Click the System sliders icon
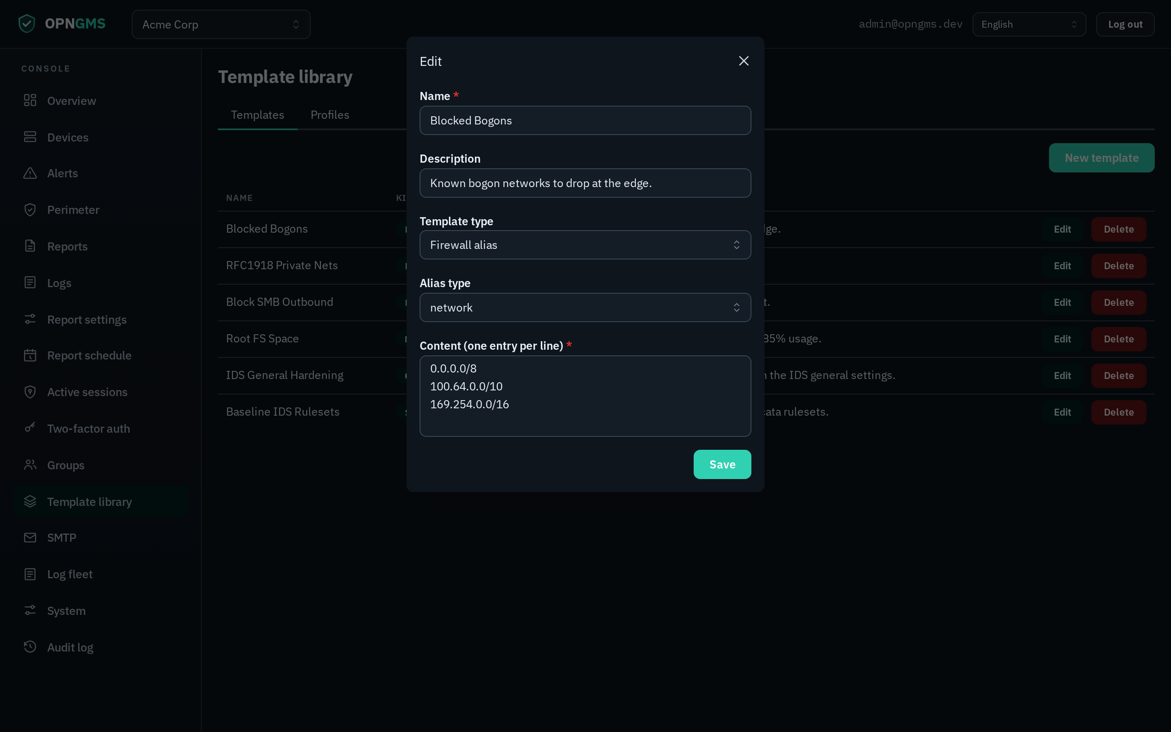The image size is (1171, 732). click(30, 610)
